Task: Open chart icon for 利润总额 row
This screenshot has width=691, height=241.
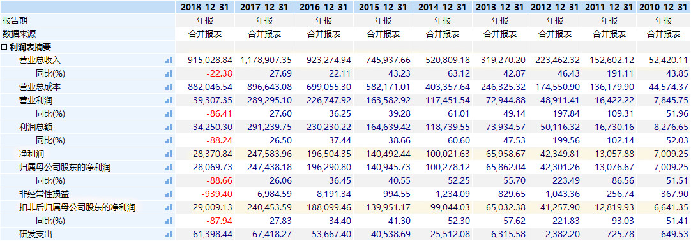Action: [x=169, y=127]
